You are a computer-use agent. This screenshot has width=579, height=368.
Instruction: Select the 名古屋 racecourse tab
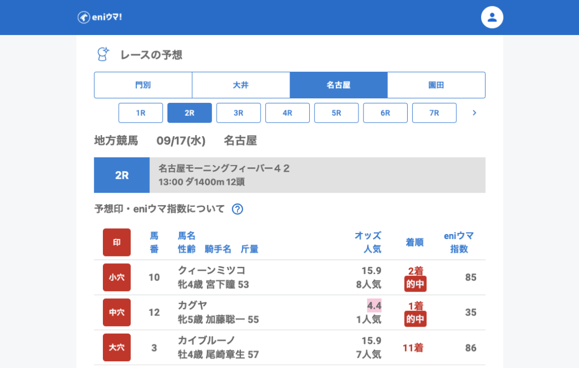[x=338, y=85]
